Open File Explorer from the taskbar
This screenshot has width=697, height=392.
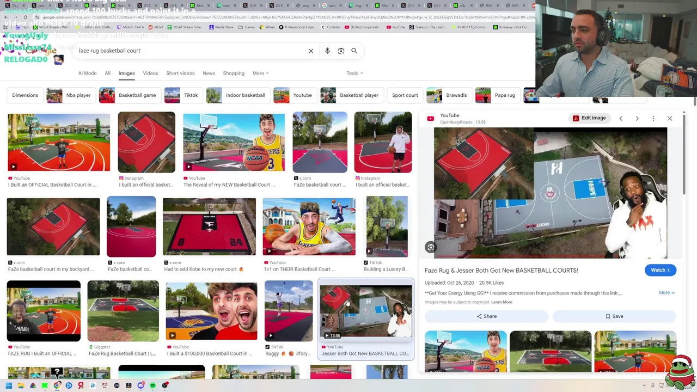(x=21, y=385)
